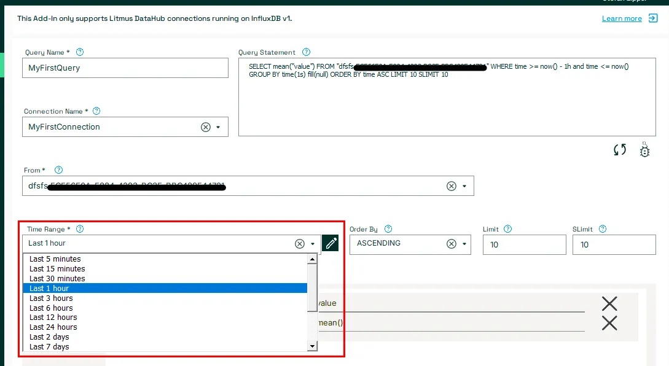Select Last 2 days option
Viewport: 669px width, 366px height.
pos(165,337)
